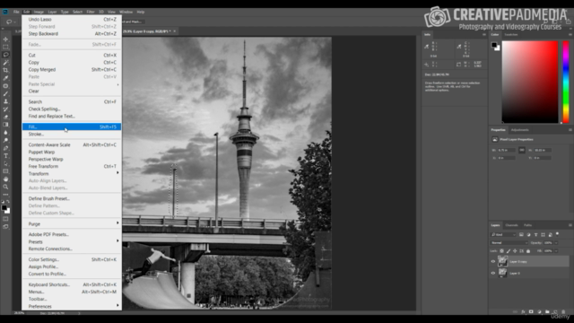Open the Opacity slider dropdown
Image resolution: width=574 pixels, height=323 pixels.
click(x=556, y=243)
